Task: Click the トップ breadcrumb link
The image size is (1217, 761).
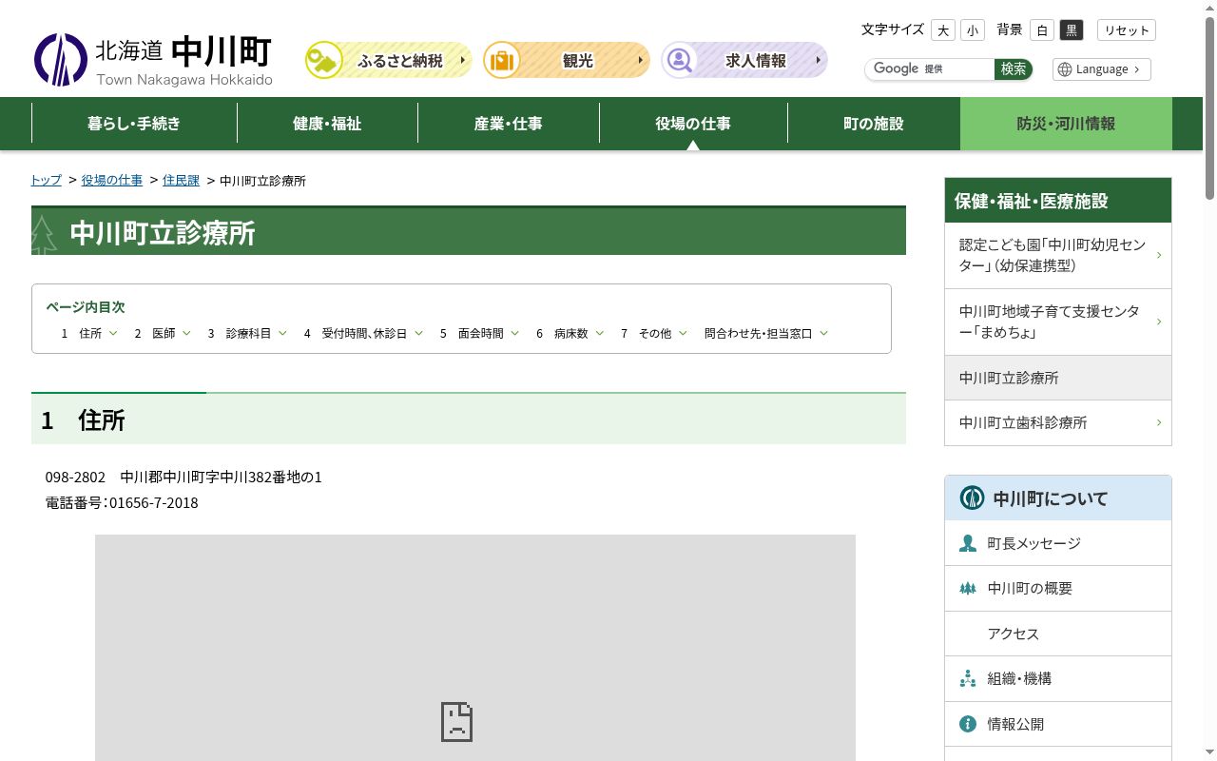Action: [46, 180]
